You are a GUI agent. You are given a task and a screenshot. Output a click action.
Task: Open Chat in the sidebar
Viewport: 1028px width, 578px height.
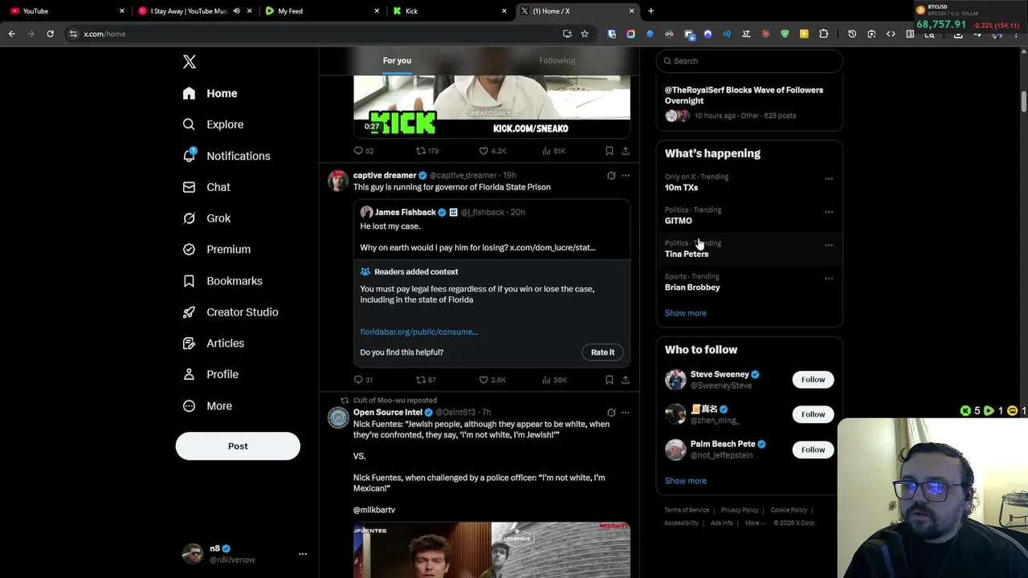(x=206, y=187)
